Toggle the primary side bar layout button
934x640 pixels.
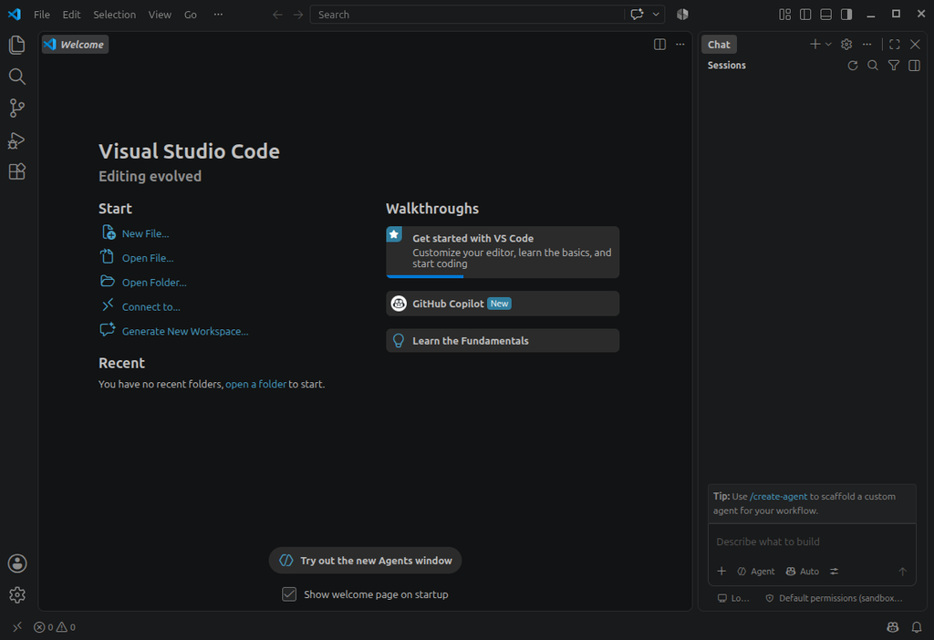(x=805, y=15)
